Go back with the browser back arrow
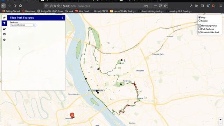This screenshot has height=126, width=224. point(3,6)
